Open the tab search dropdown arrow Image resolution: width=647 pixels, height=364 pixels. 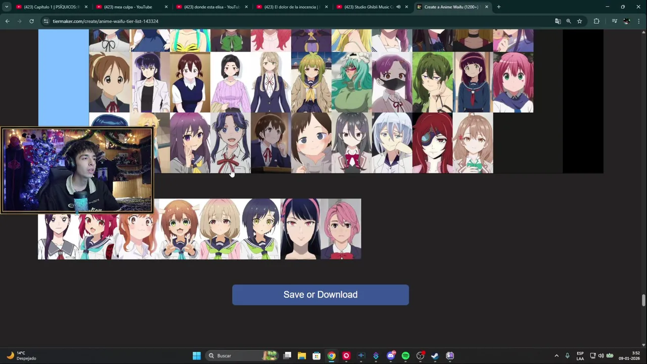tap(7, 7)
